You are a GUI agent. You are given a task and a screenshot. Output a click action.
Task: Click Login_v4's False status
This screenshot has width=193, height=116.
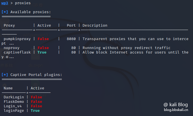click(x=36, y=106)
